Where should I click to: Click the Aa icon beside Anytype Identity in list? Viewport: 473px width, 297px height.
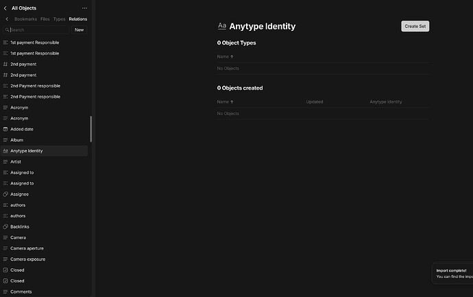[x=5, y=151]
